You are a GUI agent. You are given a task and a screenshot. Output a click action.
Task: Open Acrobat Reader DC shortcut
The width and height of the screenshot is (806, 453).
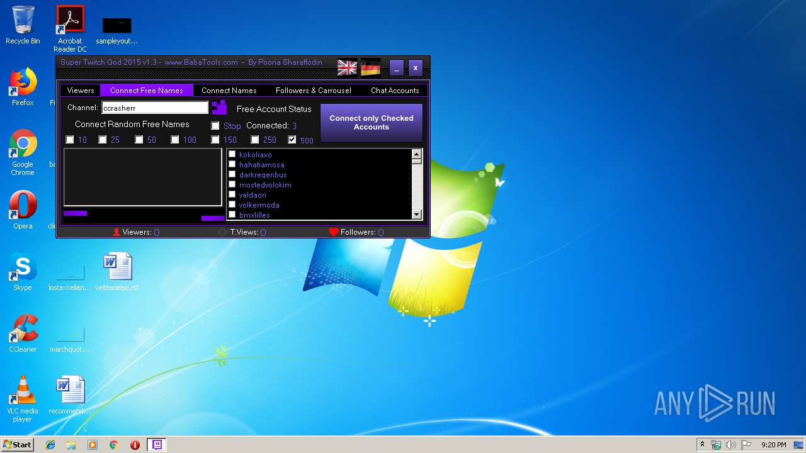coord(70,29)
